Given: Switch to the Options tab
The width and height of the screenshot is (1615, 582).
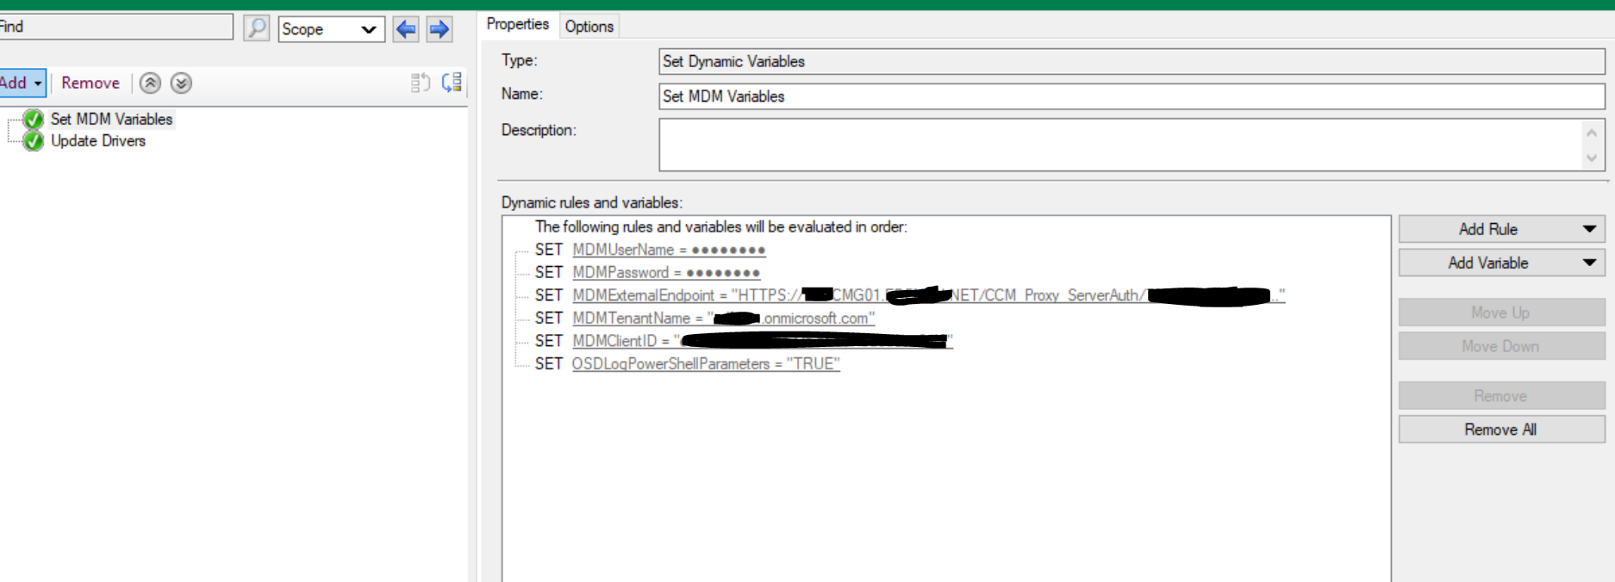Looking at the screenshot, I should tap(589, 27).
